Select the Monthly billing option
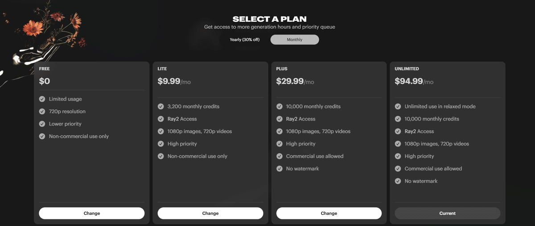Viewport: 535px width, 226px height. click(295, 40)
